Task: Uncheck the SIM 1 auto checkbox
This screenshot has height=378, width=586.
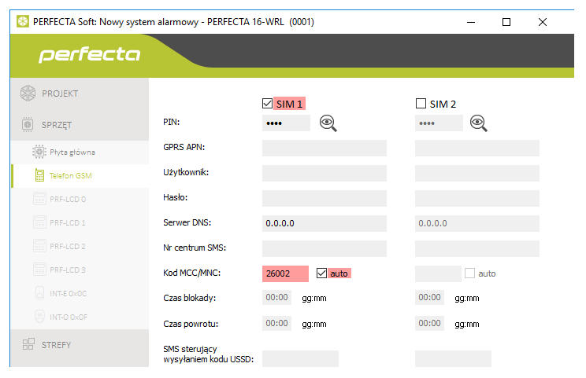Action: [321, 273]
